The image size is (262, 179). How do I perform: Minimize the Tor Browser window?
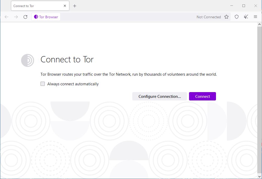click(x=232, y=6)
